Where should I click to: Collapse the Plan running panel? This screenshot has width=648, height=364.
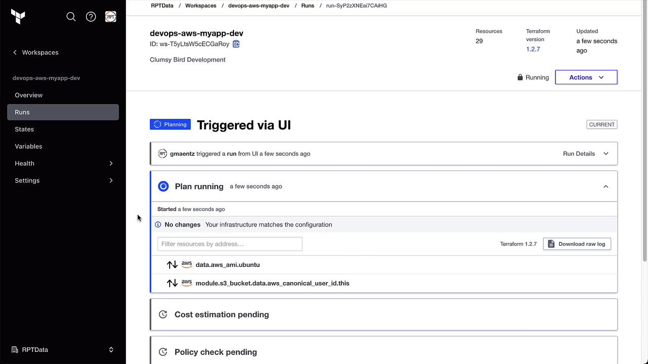pyautogui.click(x=605, y=187)
